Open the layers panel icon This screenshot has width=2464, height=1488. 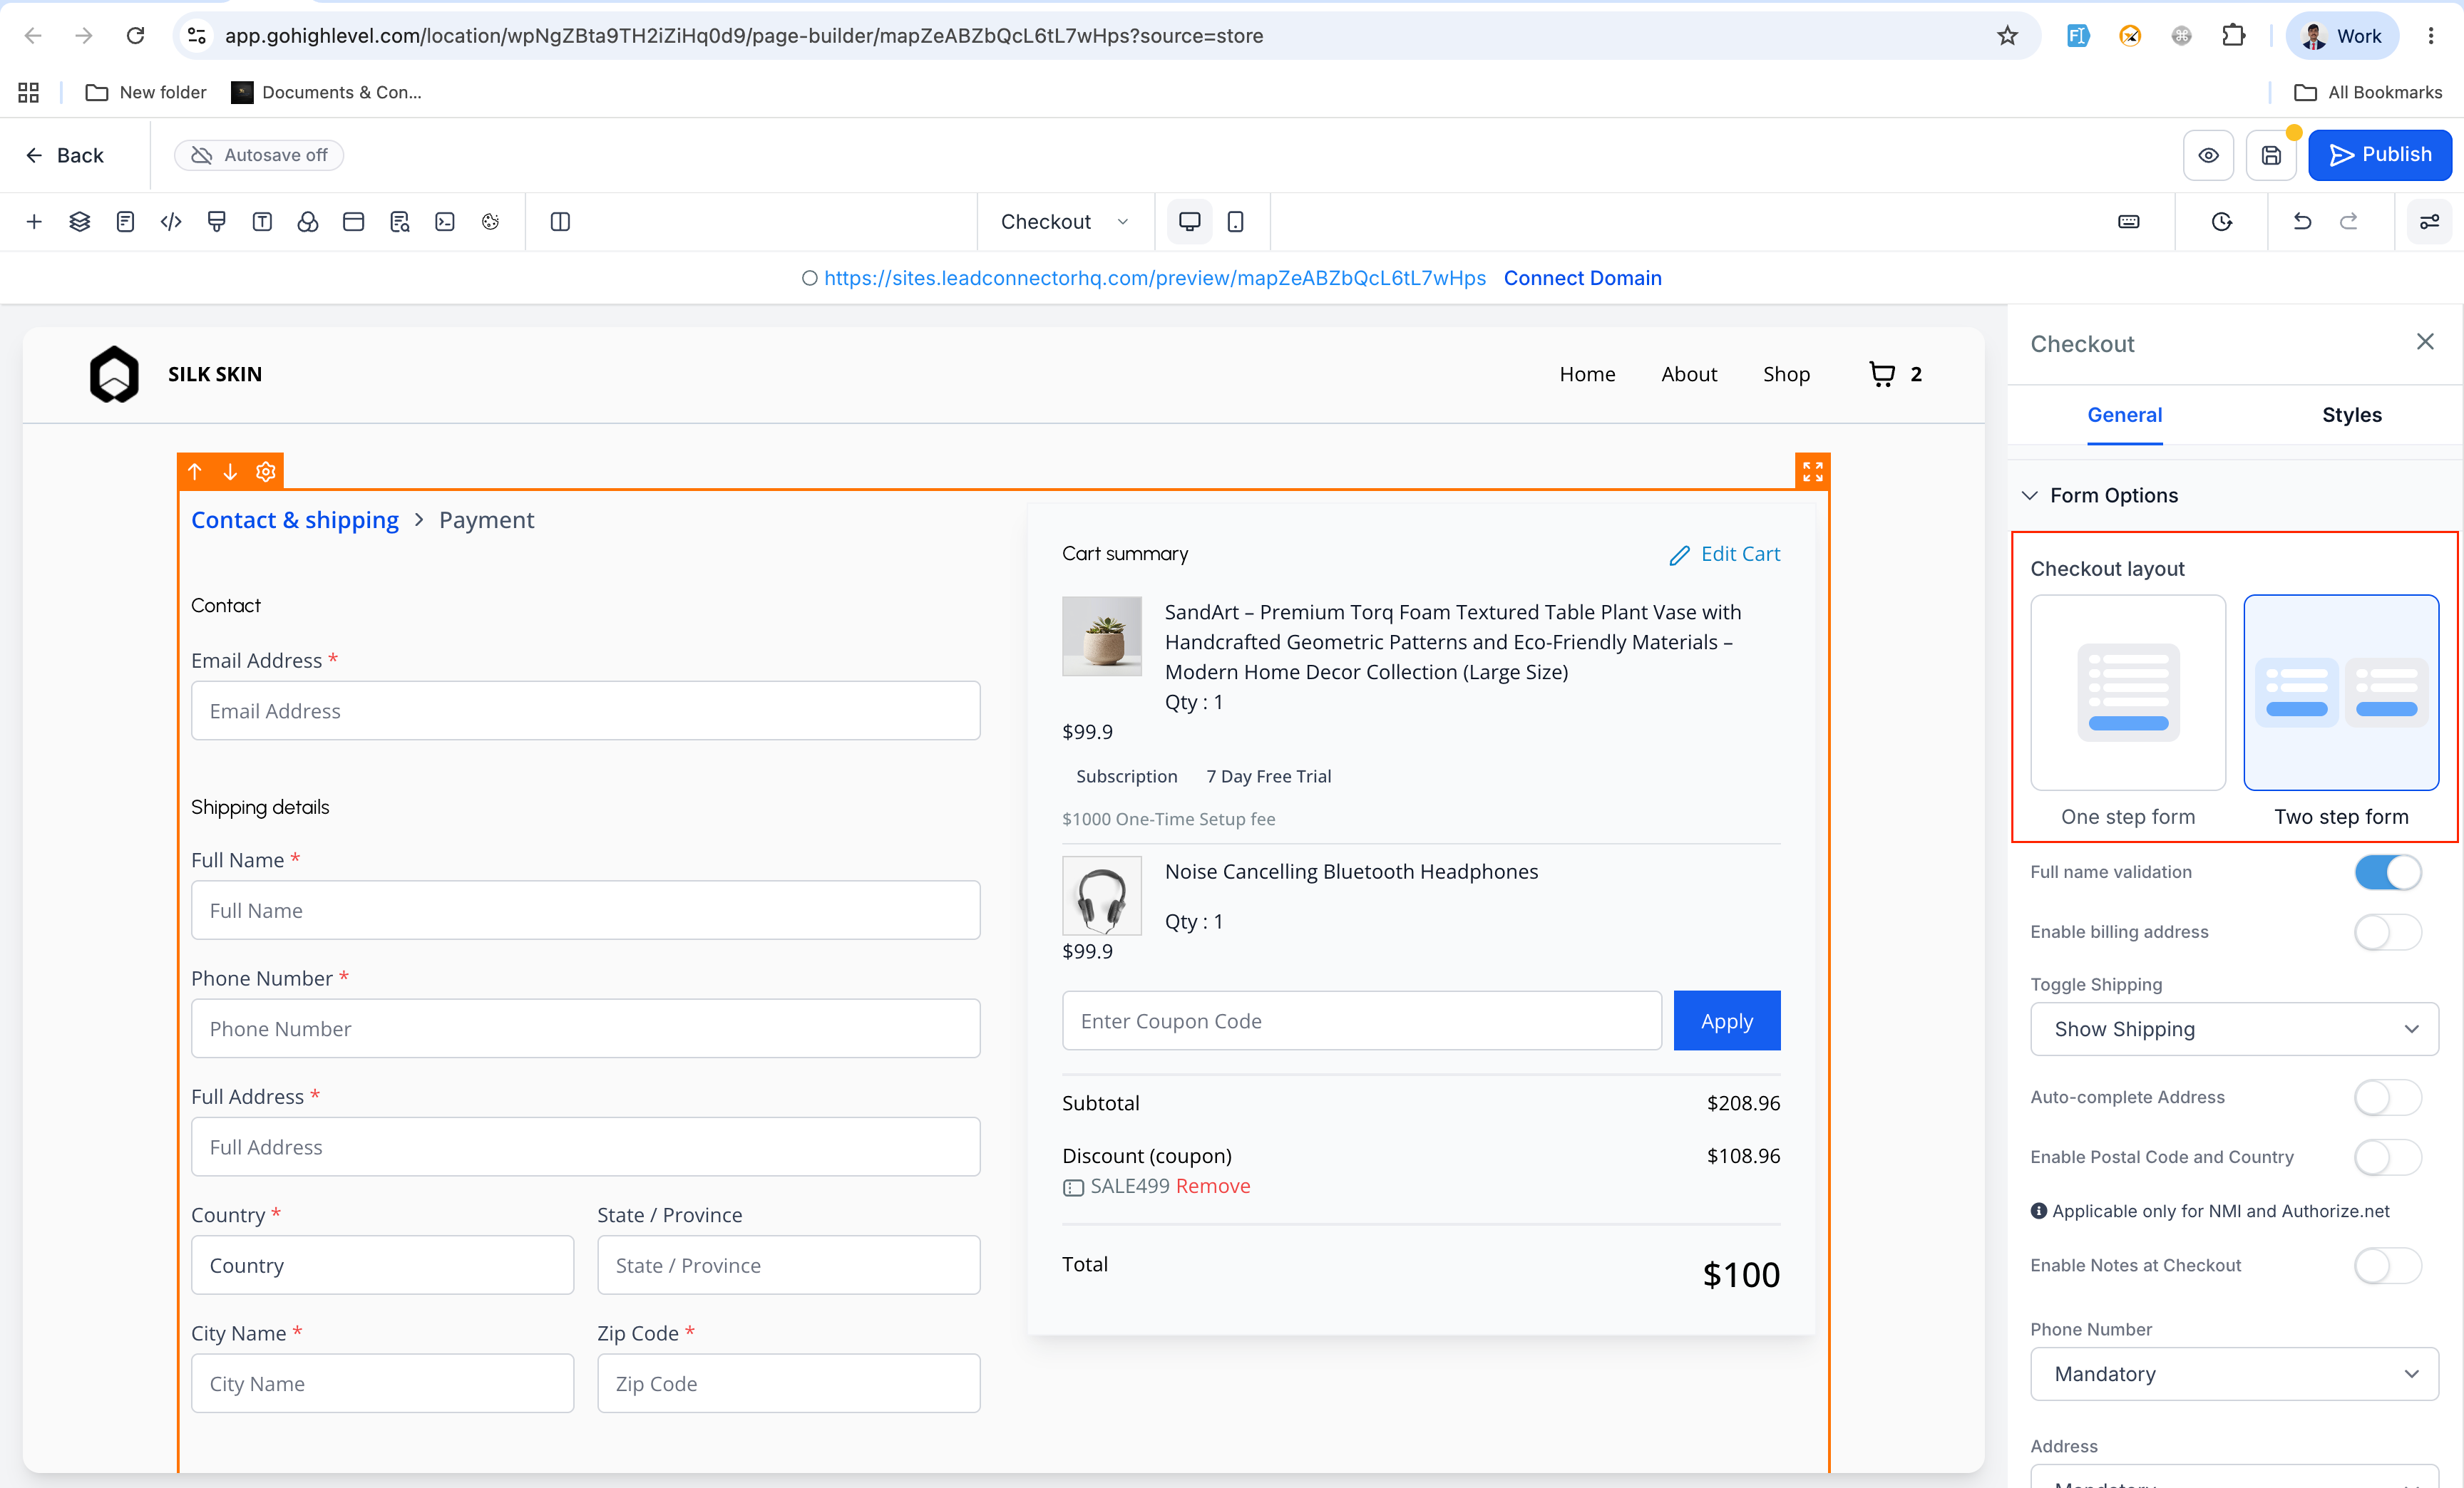click(x=80, y=222)
